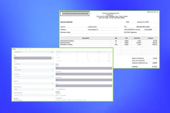Click company name Fortune 8 Enterprises Inc.
This screenshot has height=113, width=170.
click(111, 13)
